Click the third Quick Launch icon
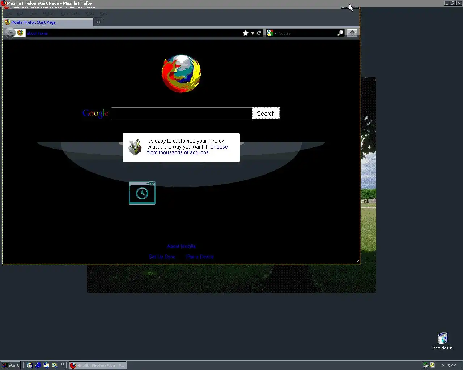This screenshot has width=463, height=370. point(46,365)
